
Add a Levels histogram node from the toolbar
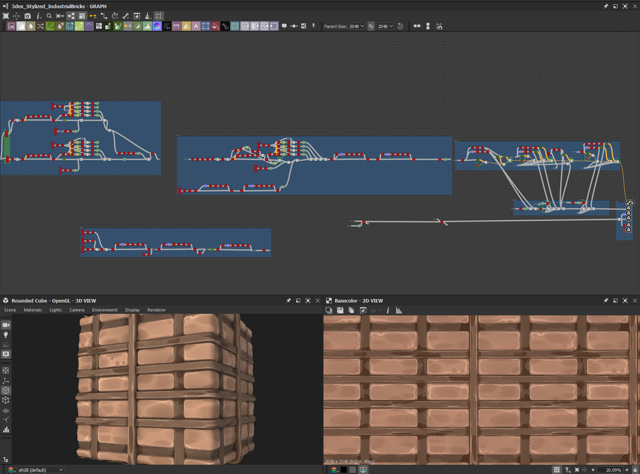[147, 26]
